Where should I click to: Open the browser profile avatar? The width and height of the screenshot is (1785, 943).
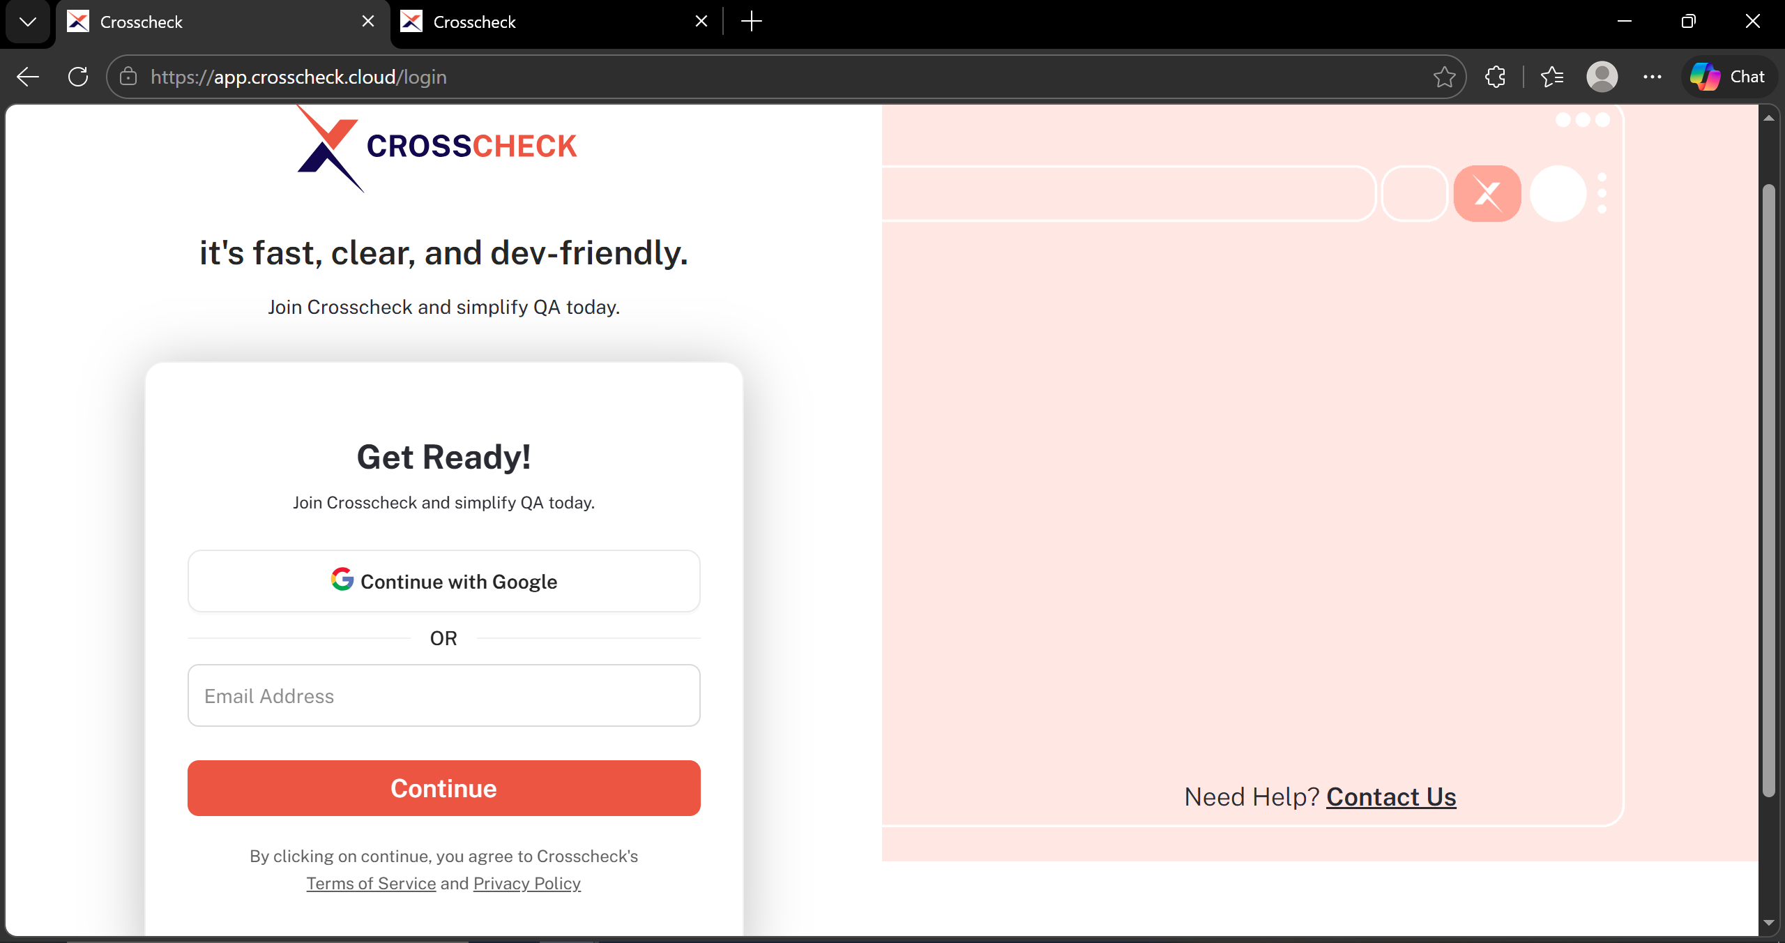[x=1602, y=77]
